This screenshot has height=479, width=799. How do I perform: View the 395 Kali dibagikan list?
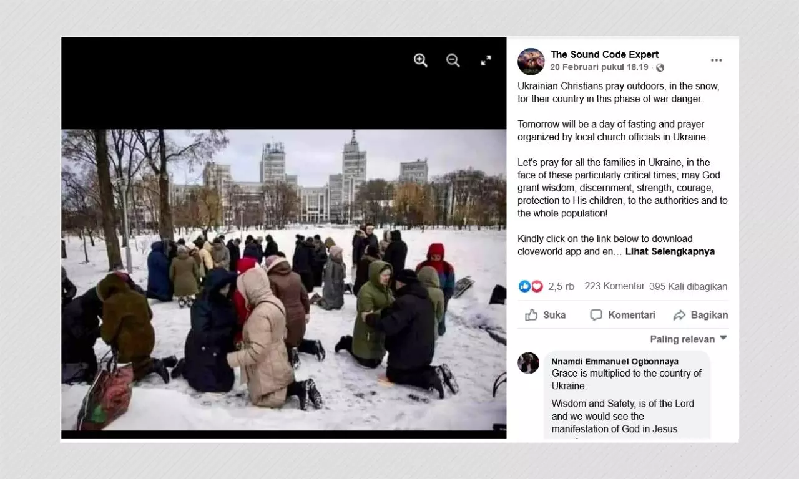point(689,286)
